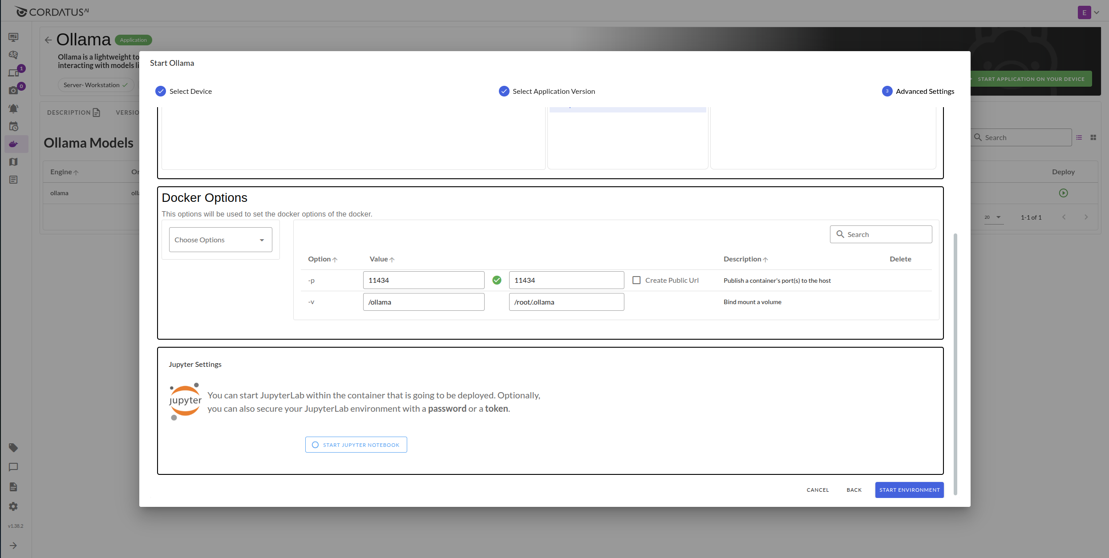This screenshot has width=1109, height=558.
Task: Click the Cordatus logo
Action: click(52, 12)
